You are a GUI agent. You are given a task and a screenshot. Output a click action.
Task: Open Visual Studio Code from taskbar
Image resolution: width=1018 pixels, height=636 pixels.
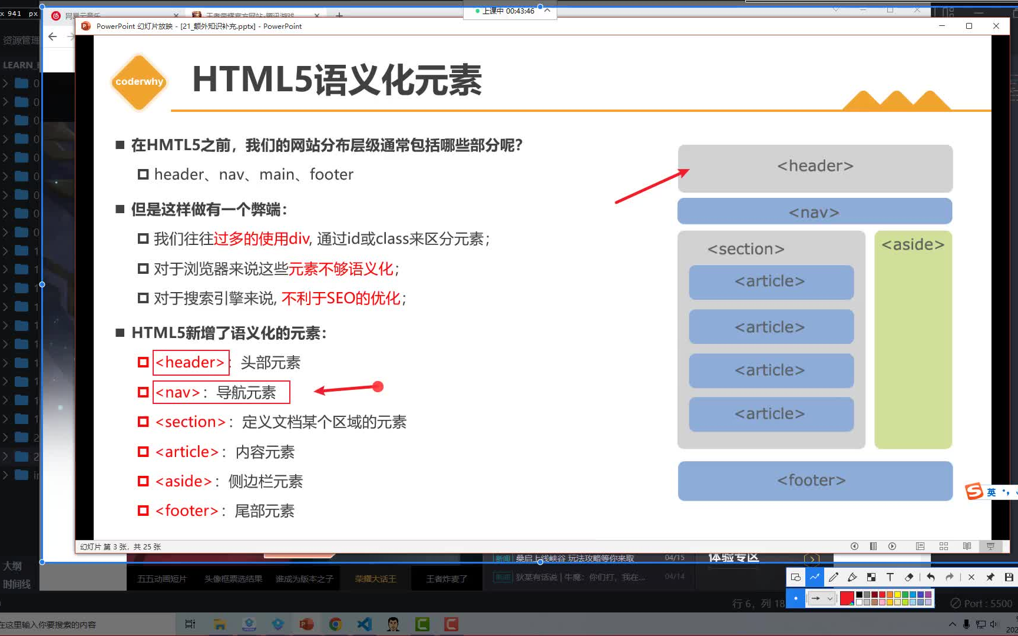(x=364, y=624)
